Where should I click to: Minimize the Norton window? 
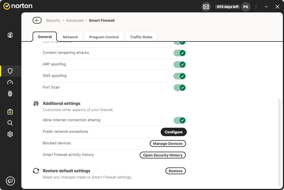[x=266, y=7]
